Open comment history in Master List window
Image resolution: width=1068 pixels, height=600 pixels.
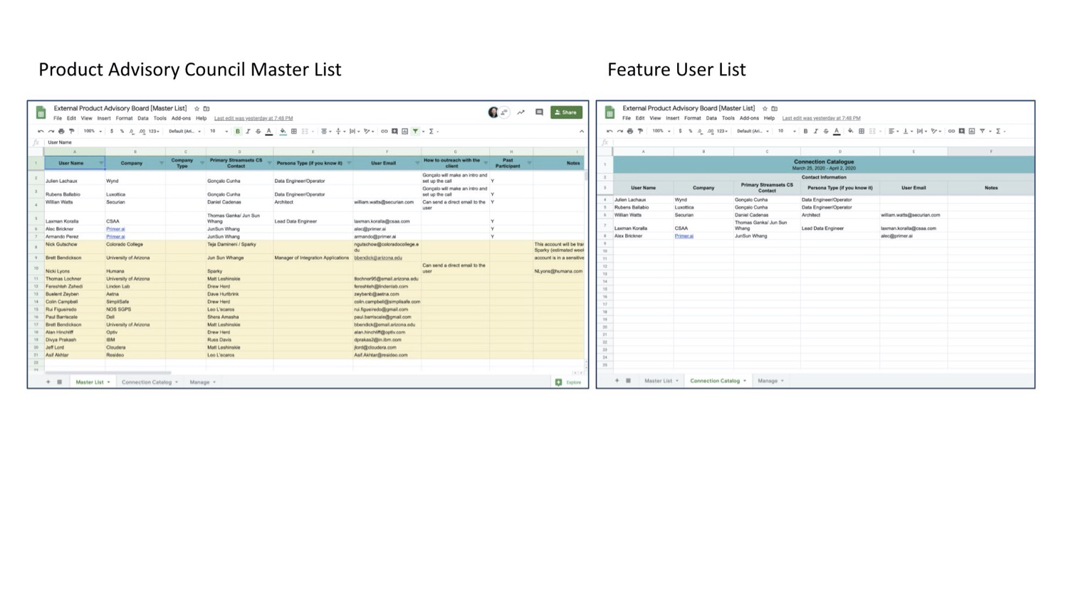point(539,112)
